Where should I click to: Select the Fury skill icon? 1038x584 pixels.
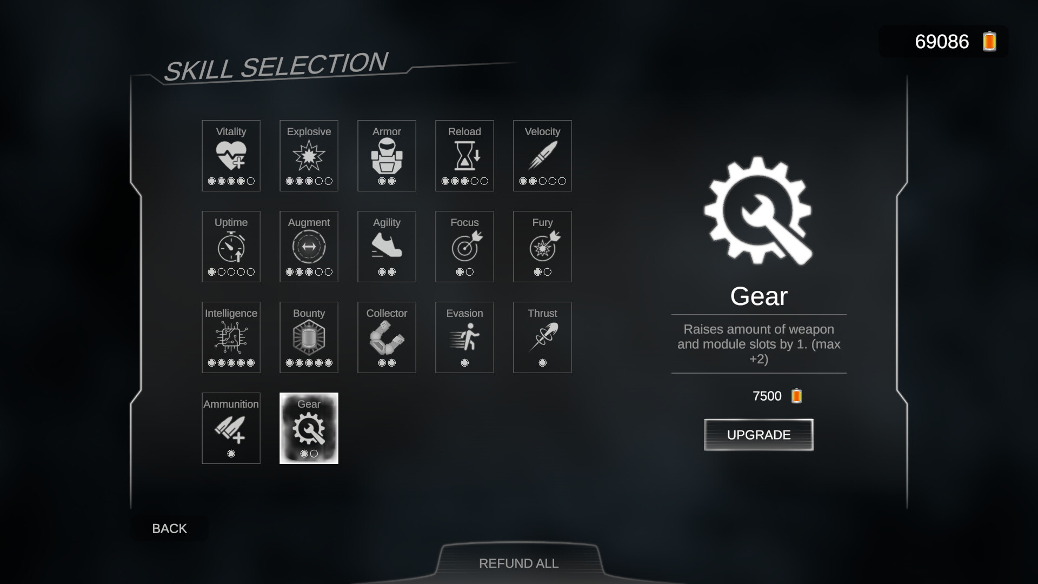(543, 246)
